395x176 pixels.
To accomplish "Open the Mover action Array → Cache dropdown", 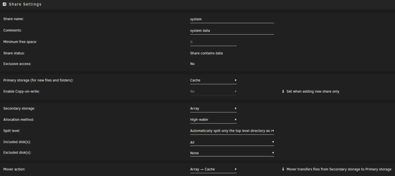I will pos(213,169).
